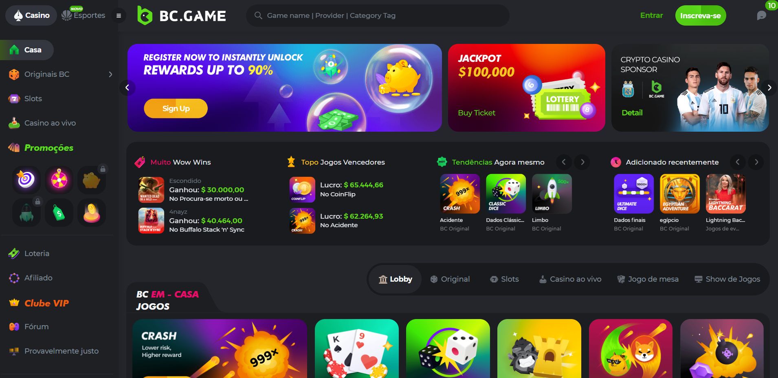Click the Buy Ticket link on jackpot banner

pos(477,113)
